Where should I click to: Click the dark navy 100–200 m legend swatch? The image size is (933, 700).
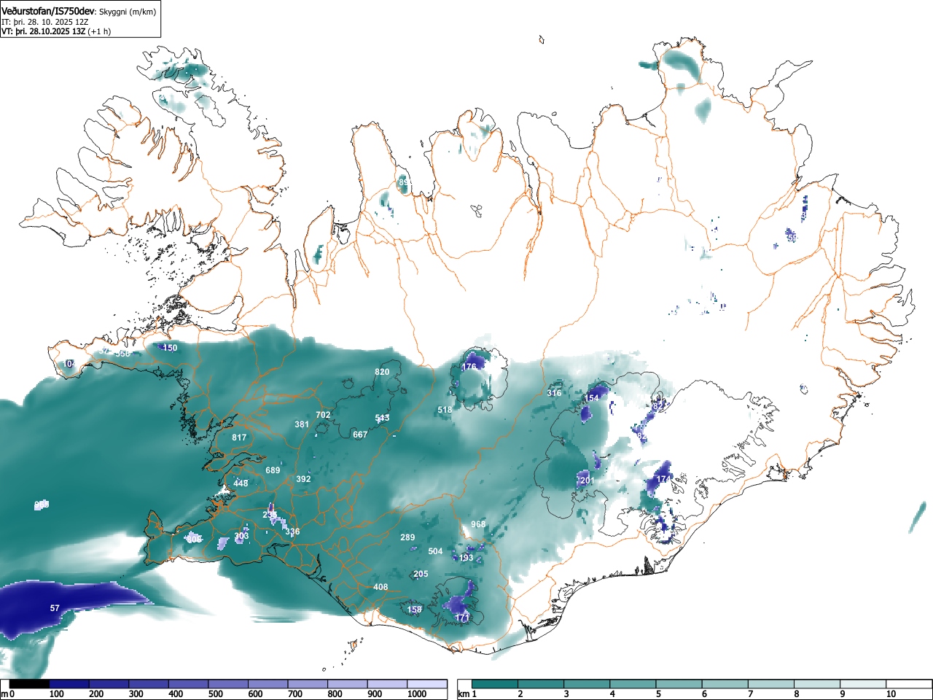pos(69,684)
